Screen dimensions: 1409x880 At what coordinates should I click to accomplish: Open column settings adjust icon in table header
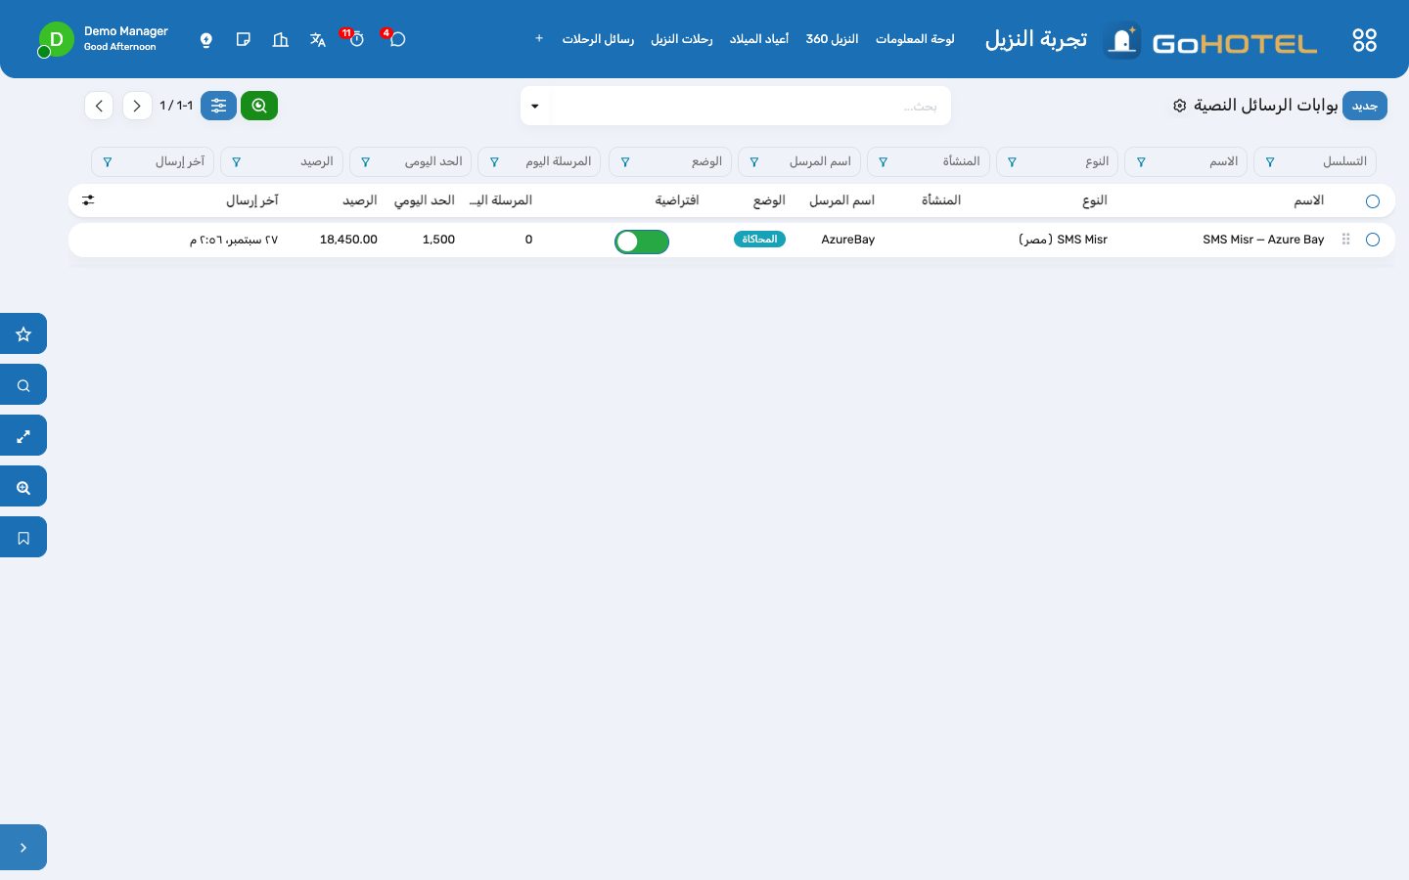point(88,200)
